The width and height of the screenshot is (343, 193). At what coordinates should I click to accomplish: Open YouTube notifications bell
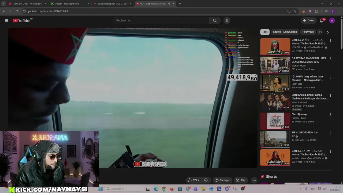point(322,21)
